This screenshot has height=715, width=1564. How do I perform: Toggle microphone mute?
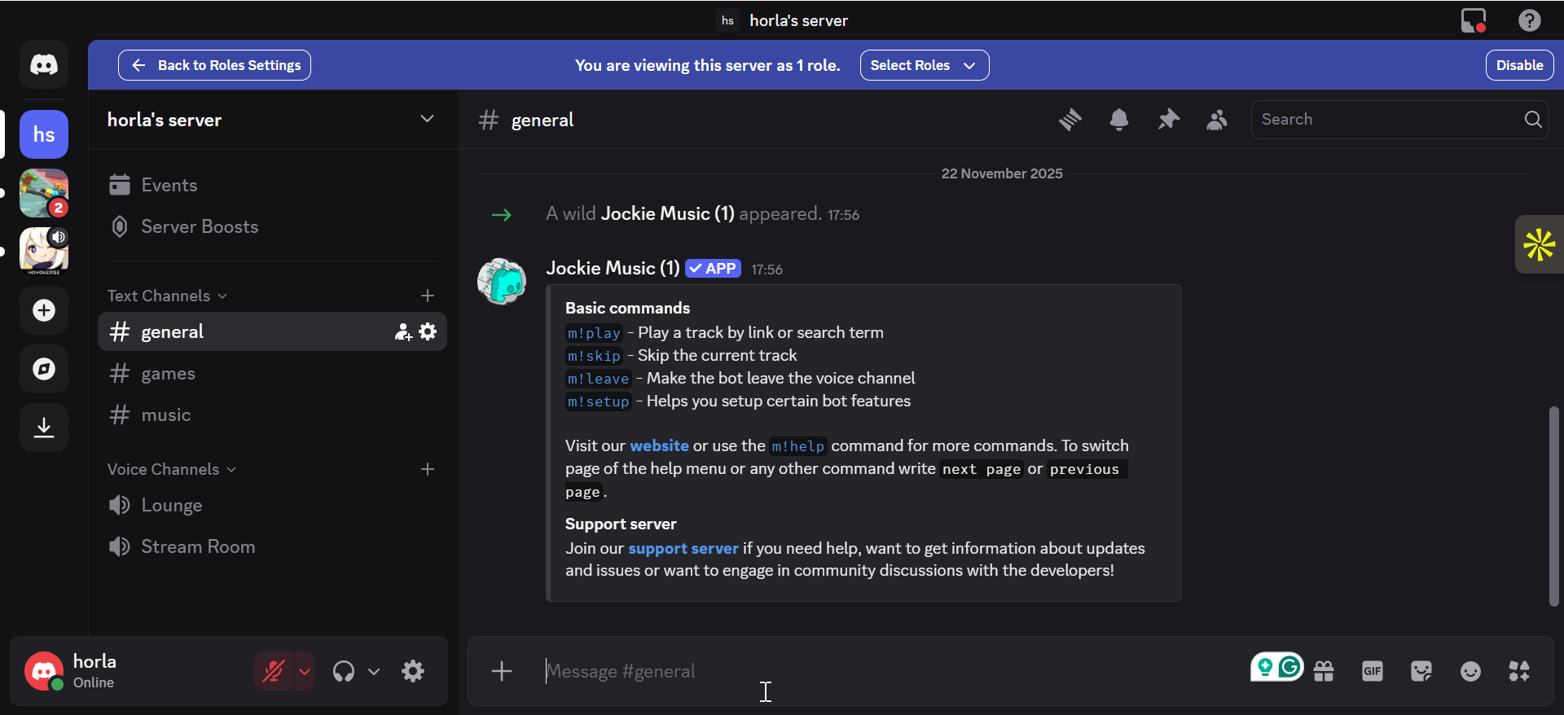(273, 671)
